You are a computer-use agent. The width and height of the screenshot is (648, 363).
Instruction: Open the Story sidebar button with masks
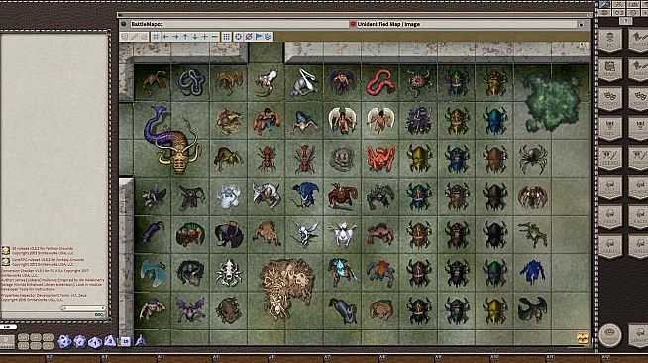[x=610, y=99]
